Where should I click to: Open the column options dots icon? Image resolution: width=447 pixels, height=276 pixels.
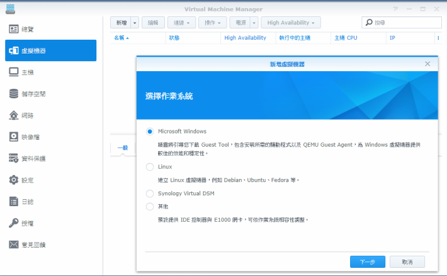[438, 38]
